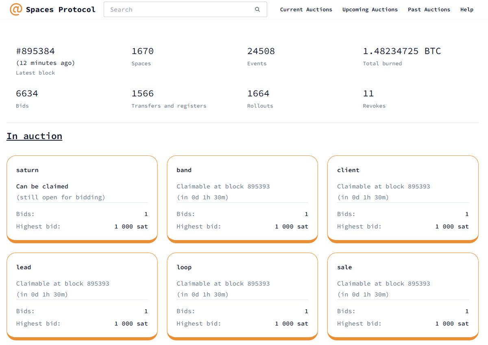Open the band auction card

coord(242,199)
